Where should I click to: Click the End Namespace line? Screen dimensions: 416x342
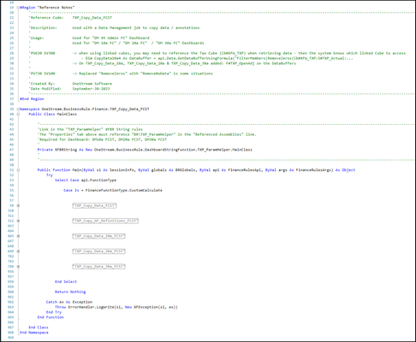tap(34, 333)
